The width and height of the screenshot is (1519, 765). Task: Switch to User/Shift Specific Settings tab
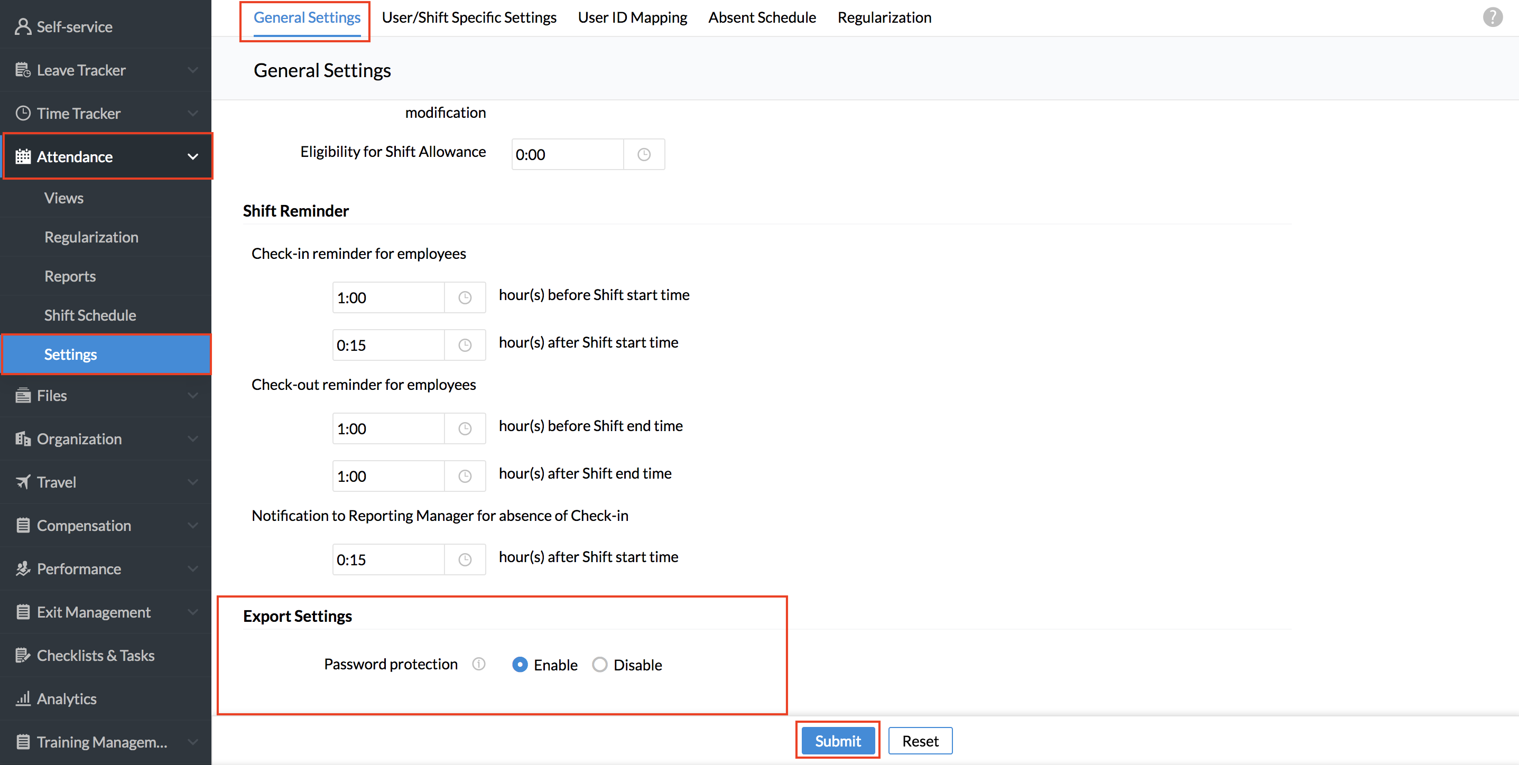[x=469, y=17]
